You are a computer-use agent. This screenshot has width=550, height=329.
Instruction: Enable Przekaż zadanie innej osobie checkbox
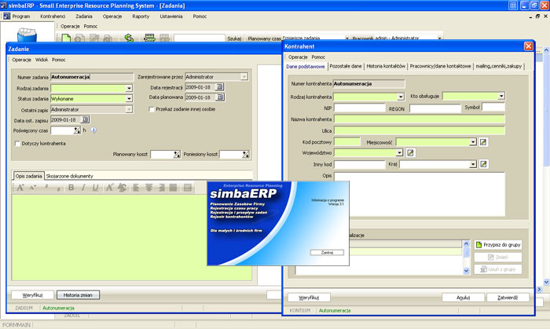click(x=152, y=109)
